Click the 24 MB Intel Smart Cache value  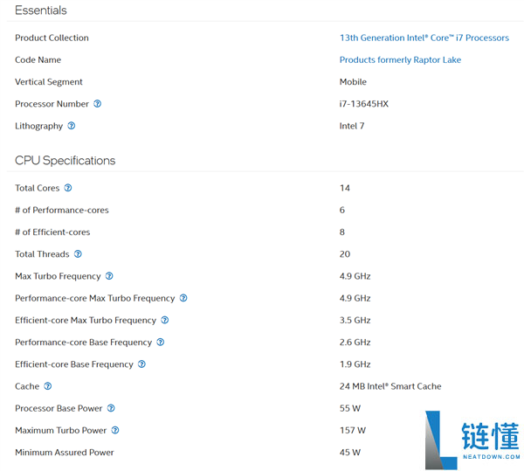[390, 386]
